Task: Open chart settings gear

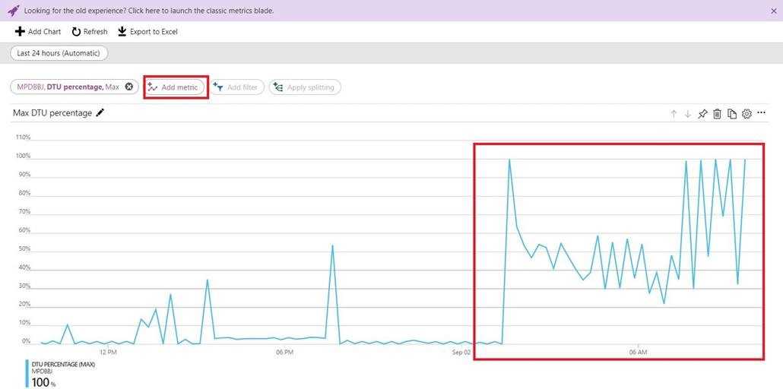Action: click(x=747, y=114)
